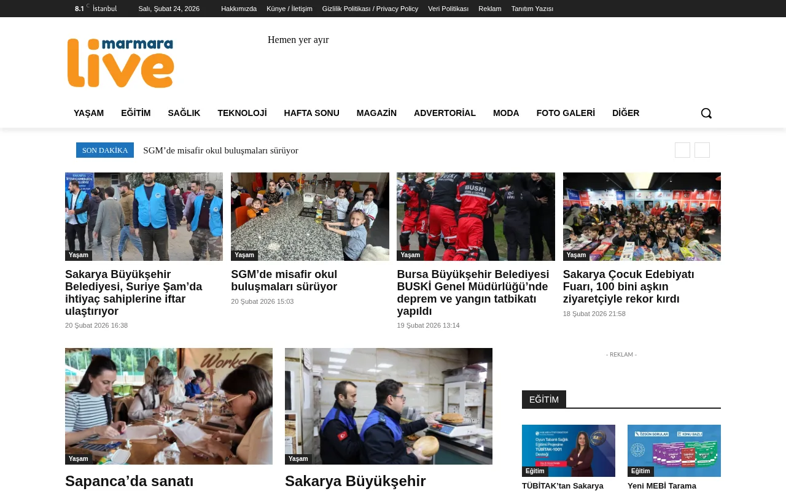Open the MAGAZİN section
The width and height of the screenshot is (786, 491).
376,113
